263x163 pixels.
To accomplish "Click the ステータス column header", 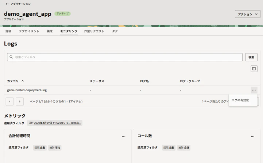I will pyautogui.click(x=97, y=81).
